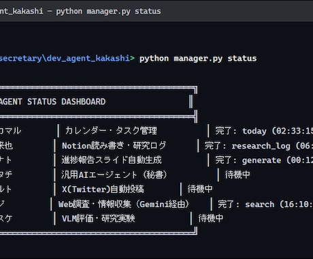The width and height of the screenshot is (313, 259).
Task: Click 待機中 in the VLM評価 row
Action: tap(211, 218)
